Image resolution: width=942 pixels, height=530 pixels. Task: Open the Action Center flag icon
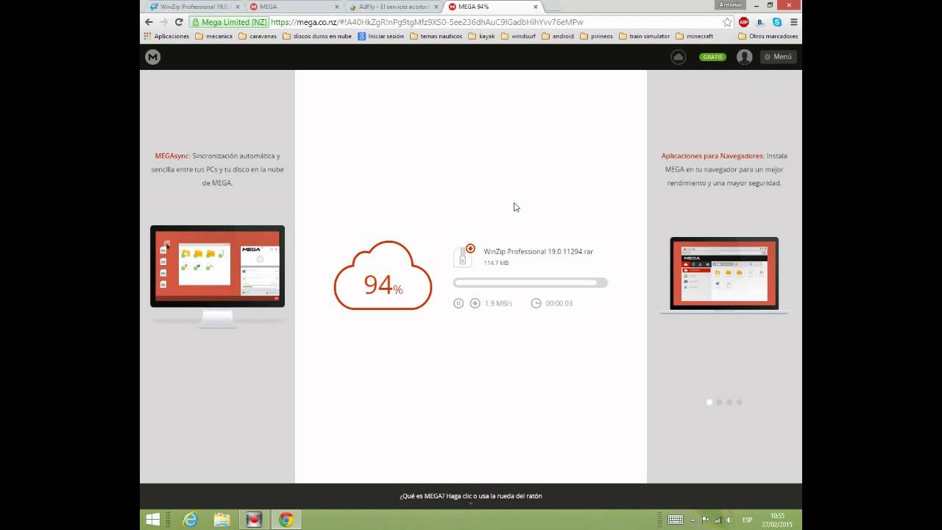click(705, 520)
